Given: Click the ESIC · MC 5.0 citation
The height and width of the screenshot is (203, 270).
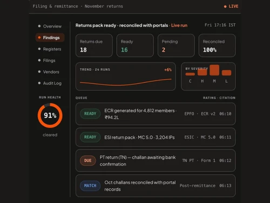Looking at the screenshot, I should 200,137.
